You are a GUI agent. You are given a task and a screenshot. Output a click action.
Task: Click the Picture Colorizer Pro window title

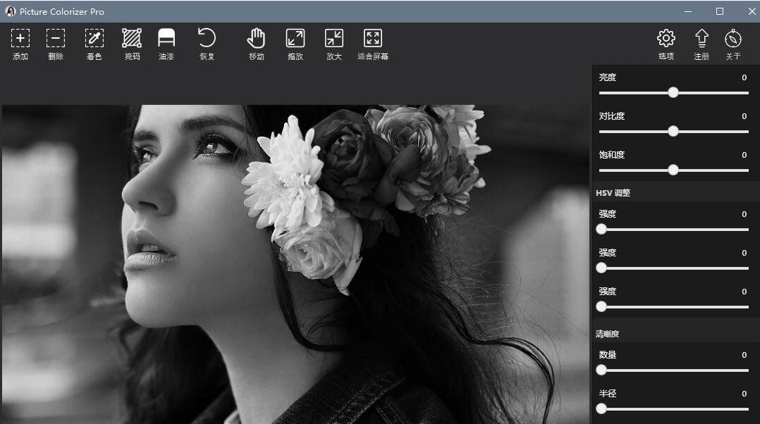(61, 11)
